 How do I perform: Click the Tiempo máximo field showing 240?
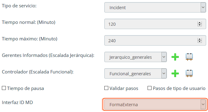pos(155,40)
